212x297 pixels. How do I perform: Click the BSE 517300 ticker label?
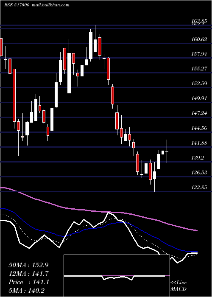coord(17,5)
